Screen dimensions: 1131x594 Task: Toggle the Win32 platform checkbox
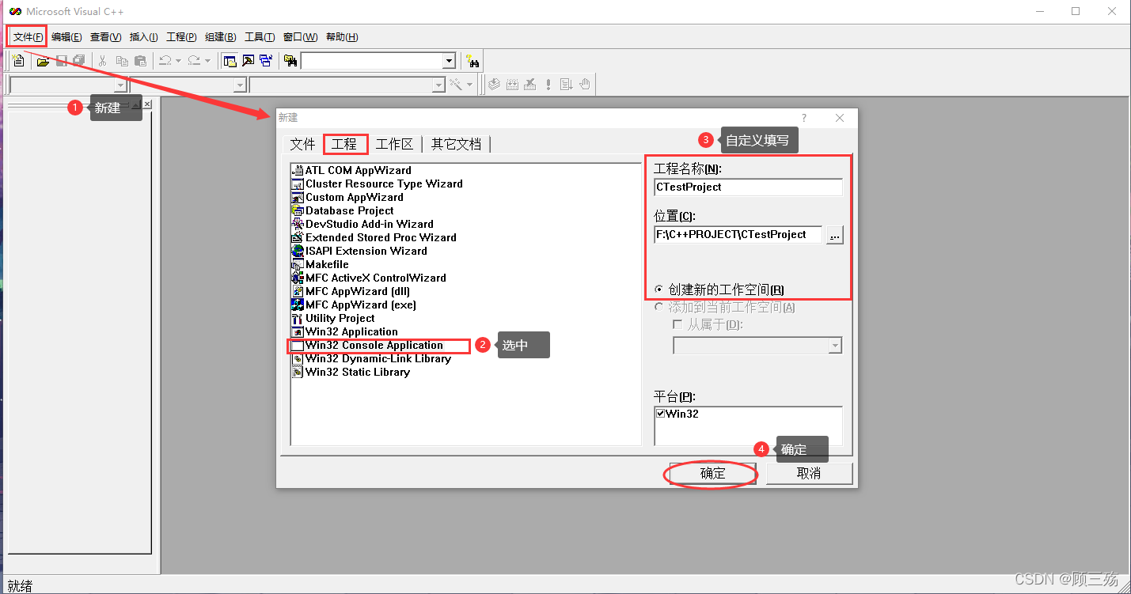point(661,414)
